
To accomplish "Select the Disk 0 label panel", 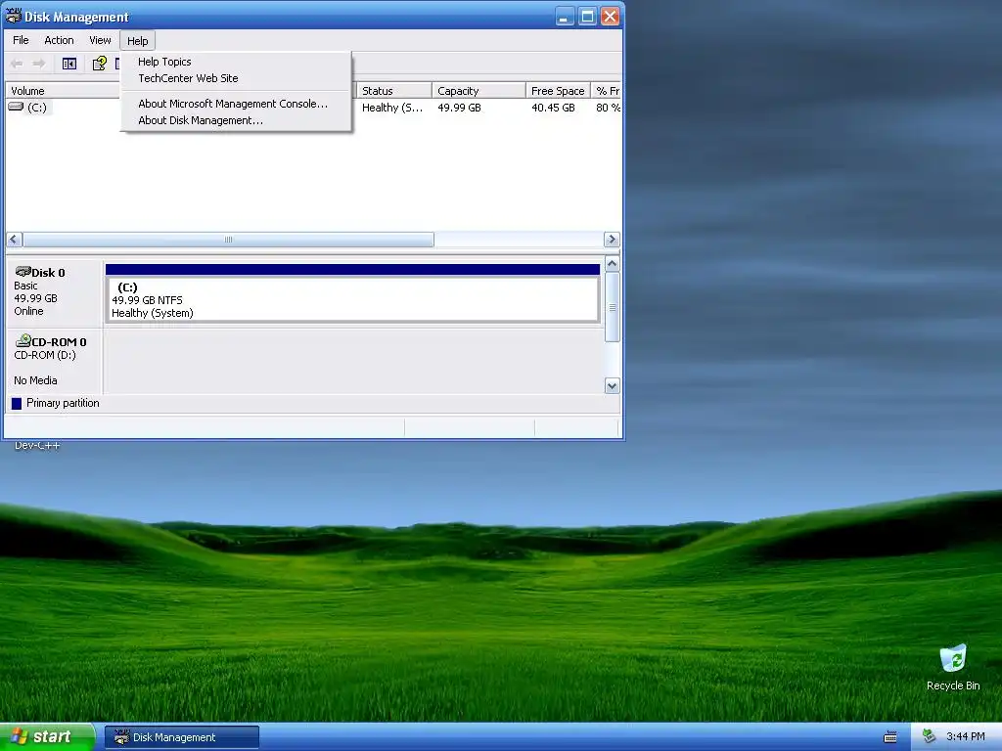I will point(55,292).
